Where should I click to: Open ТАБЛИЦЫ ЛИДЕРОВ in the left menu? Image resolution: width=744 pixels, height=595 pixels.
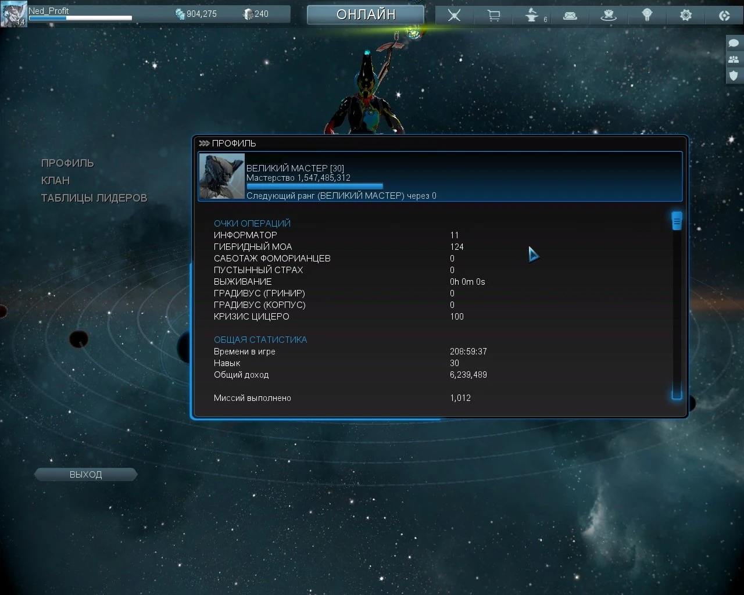[94, 198]
